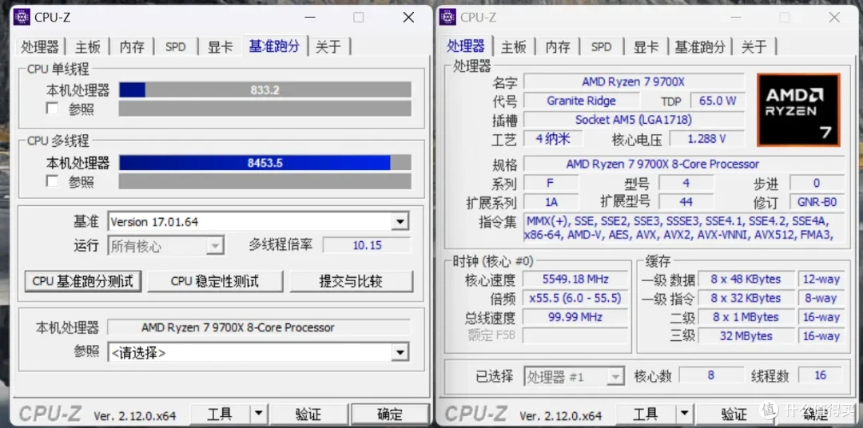The image size is (863, 428).
Task: Click 核心数 8 value
Action: (710, 375)
